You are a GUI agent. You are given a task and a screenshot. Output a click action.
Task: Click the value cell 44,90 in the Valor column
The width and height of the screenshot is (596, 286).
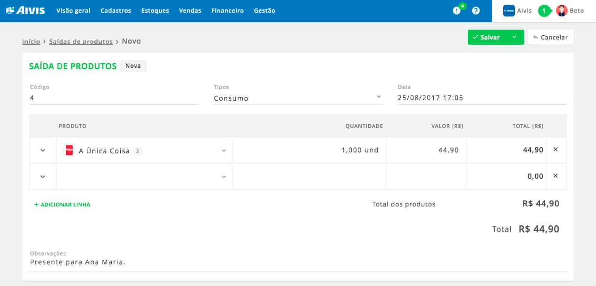[426, 150]
